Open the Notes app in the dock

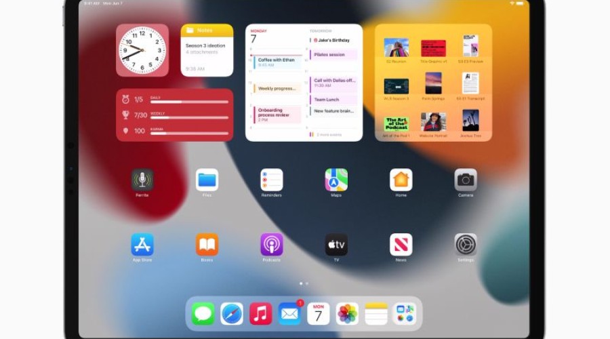click(x=376, y=314)
